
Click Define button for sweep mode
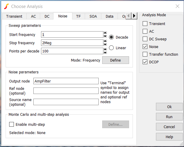115,60
